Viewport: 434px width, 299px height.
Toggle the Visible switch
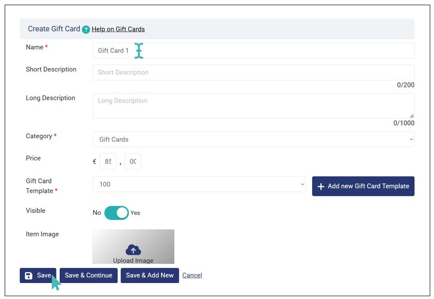tap(116, 212)
